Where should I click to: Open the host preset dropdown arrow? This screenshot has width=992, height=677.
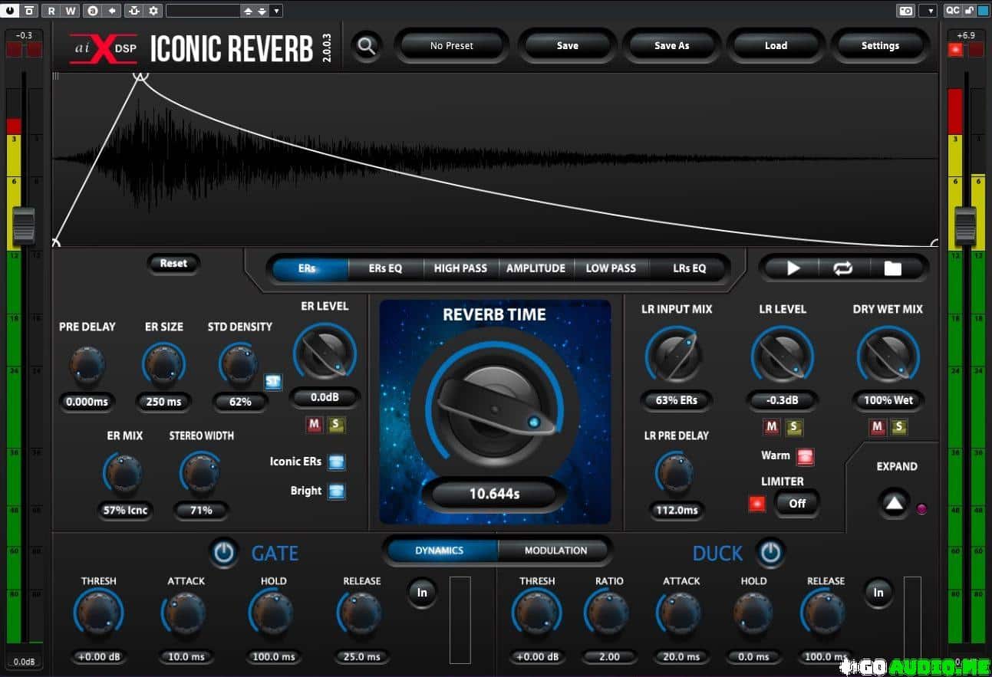(x=276, y=11)
